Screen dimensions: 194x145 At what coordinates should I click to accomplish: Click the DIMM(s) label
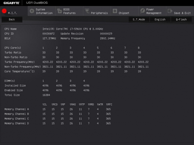[10, 81]
